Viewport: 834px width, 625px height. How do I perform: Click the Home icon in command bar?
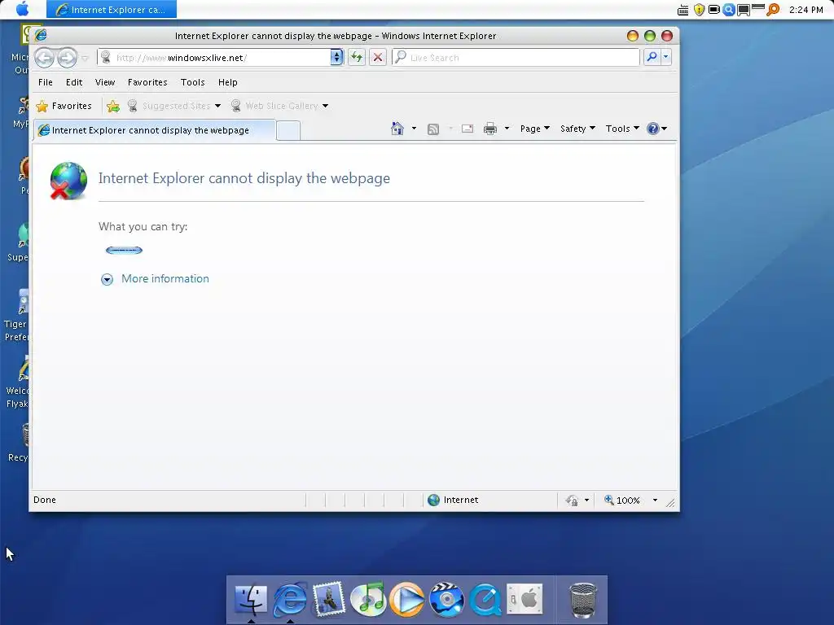(397, 128)
